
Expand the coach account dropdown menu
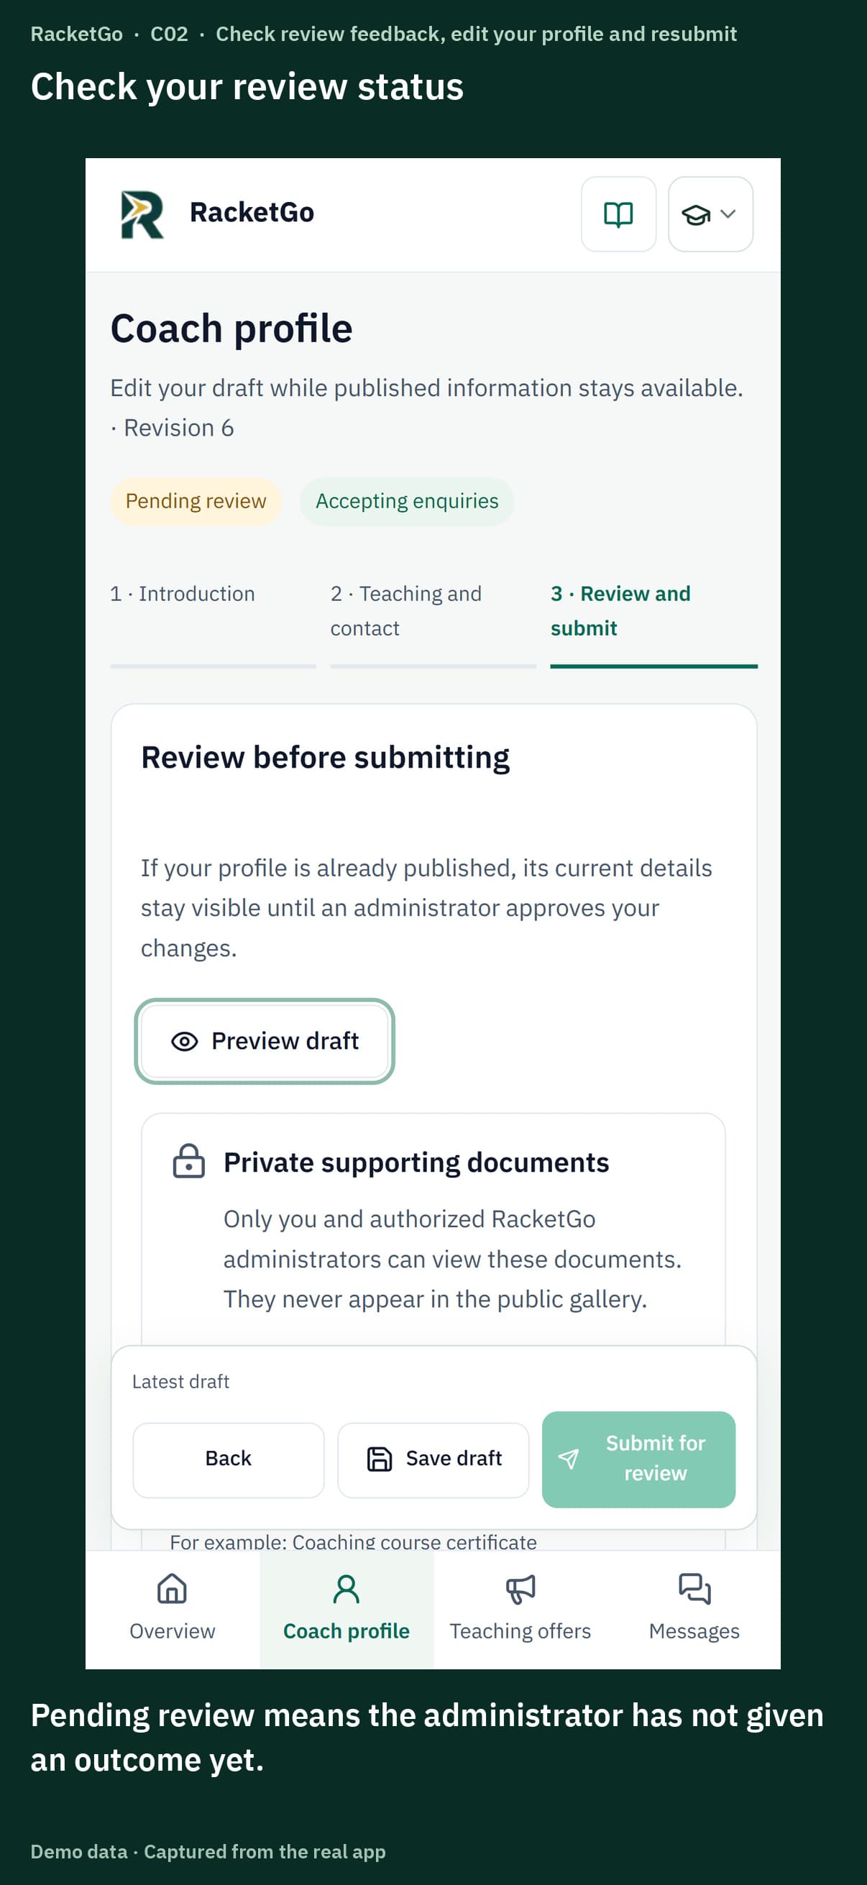[710, 214]
